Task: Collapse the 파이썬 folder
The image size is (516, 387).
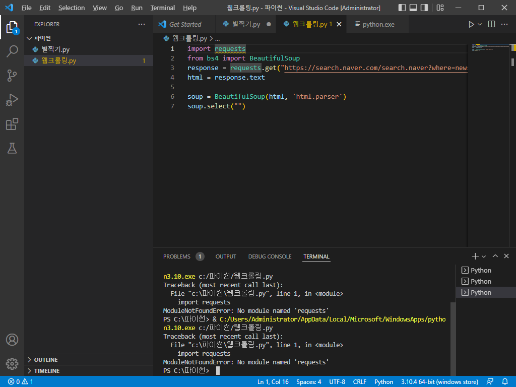Action: (x=89, y=38)
